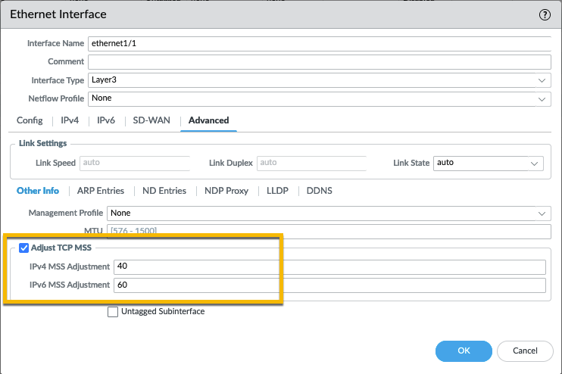Click the Cancel button

525,351
